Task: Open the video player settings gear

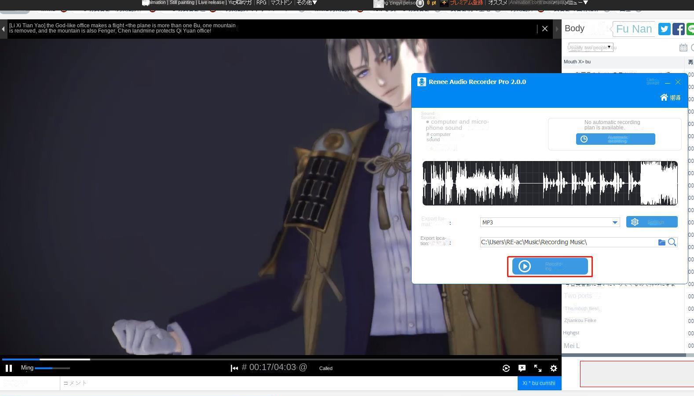Action: click(554, 368)
